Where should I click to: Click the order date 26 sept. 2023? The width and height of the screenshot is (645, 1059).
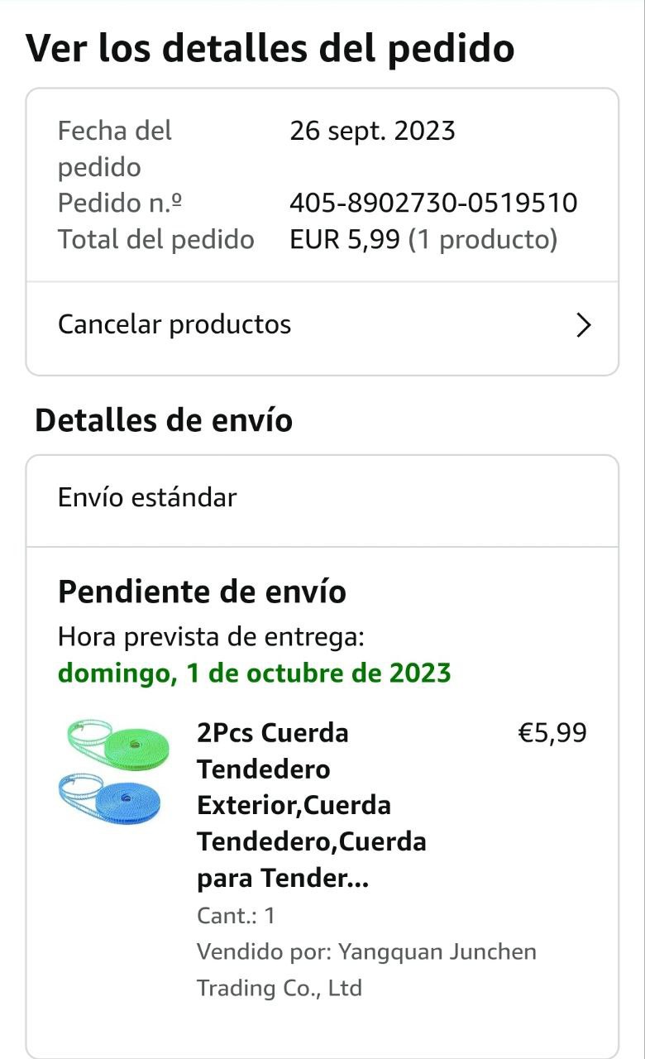point(372,131)
